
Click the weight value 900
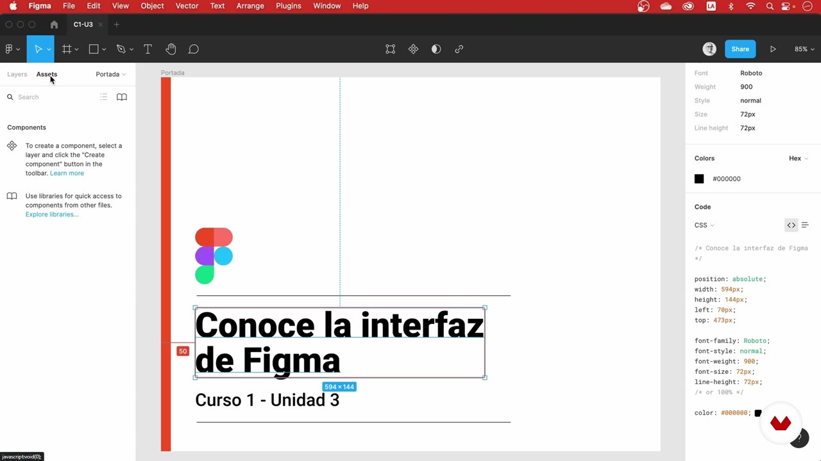[x=746, y=86]
